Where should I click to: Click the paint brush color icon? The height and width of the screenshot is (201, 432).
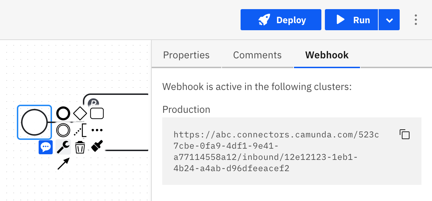point(97,146)
